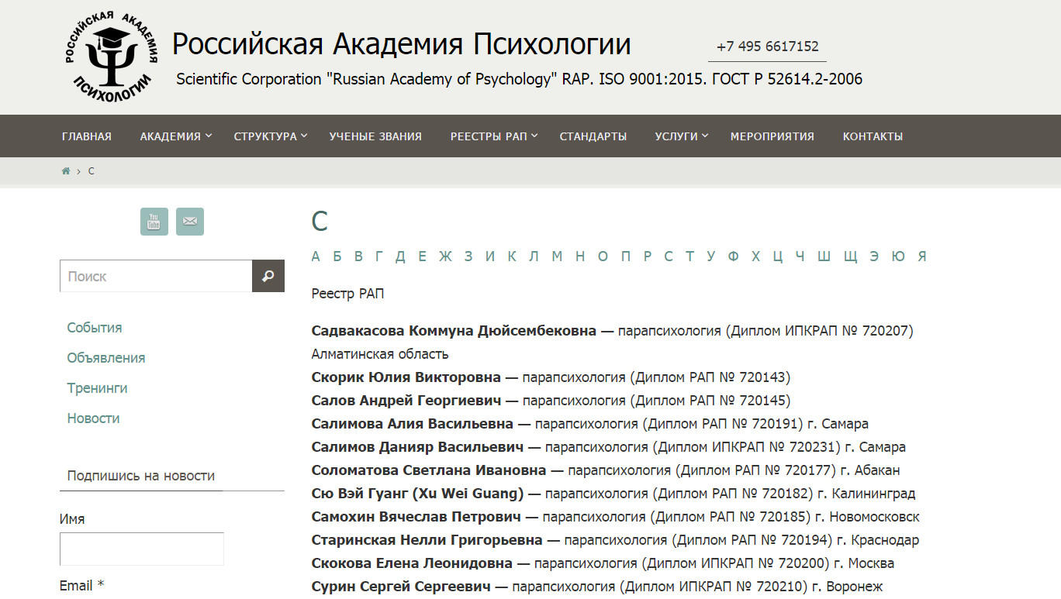Select letter Т in alphabet index
This screenshot has height=599, width=1061.
[689, 256]
